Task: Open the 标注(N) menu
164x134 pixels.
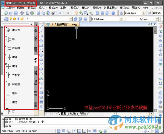Action: coord(86,8)
